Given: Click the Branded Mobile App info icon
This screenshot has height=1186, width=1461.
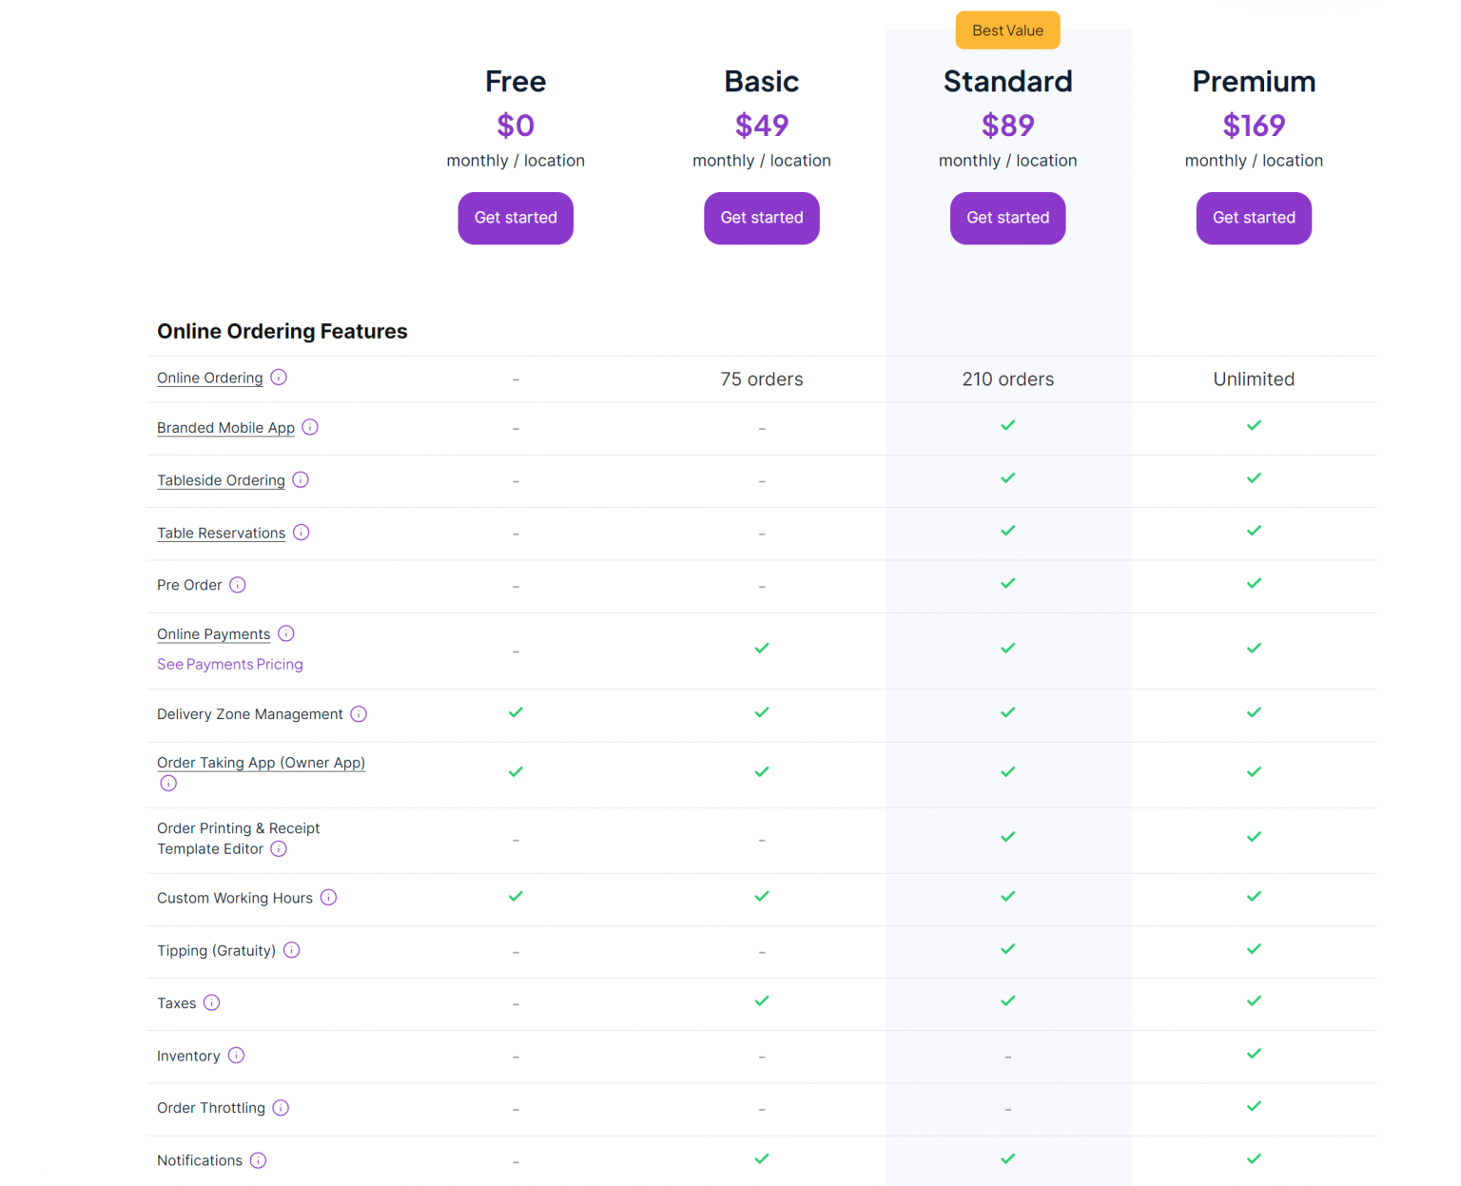Looking at the screenshot, I should pyautogui.click(x=310, y=427).
